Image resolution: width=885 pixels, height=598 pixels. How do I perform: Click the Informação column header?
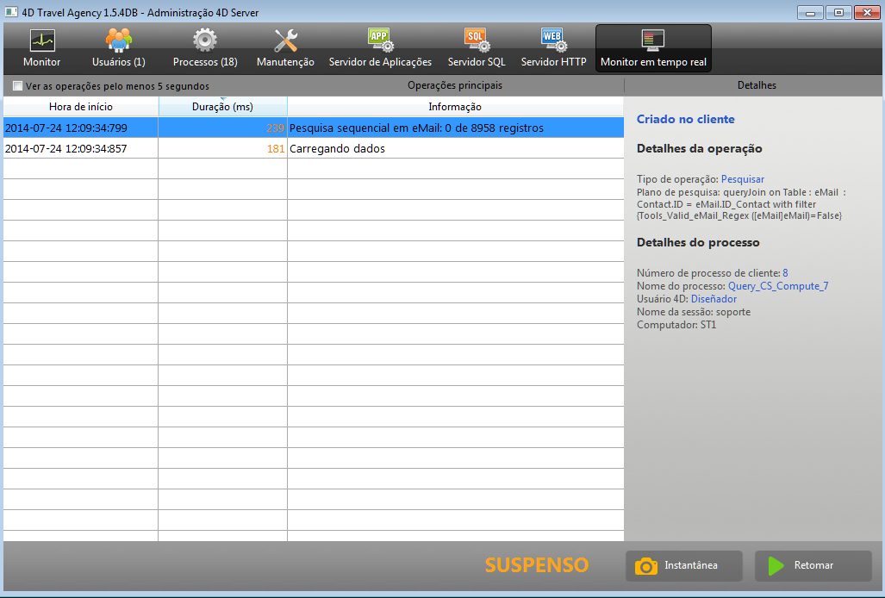[x=455, y=107]
